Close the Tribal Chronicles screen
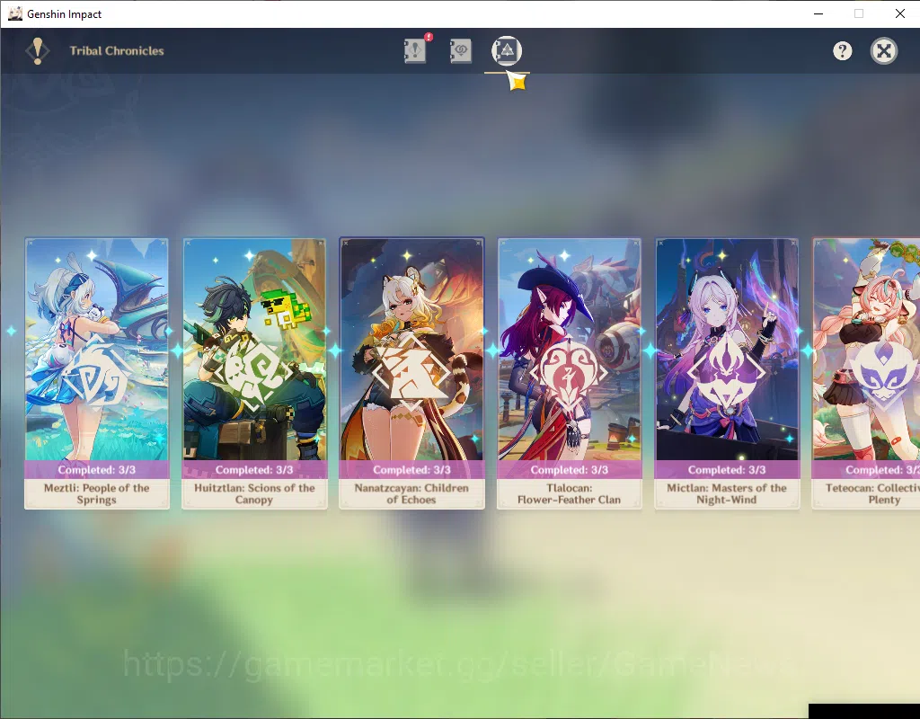The image size is (920, 719). point(884,51)
